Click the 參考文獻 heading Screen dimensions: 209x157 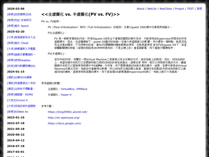pos(48,106)
